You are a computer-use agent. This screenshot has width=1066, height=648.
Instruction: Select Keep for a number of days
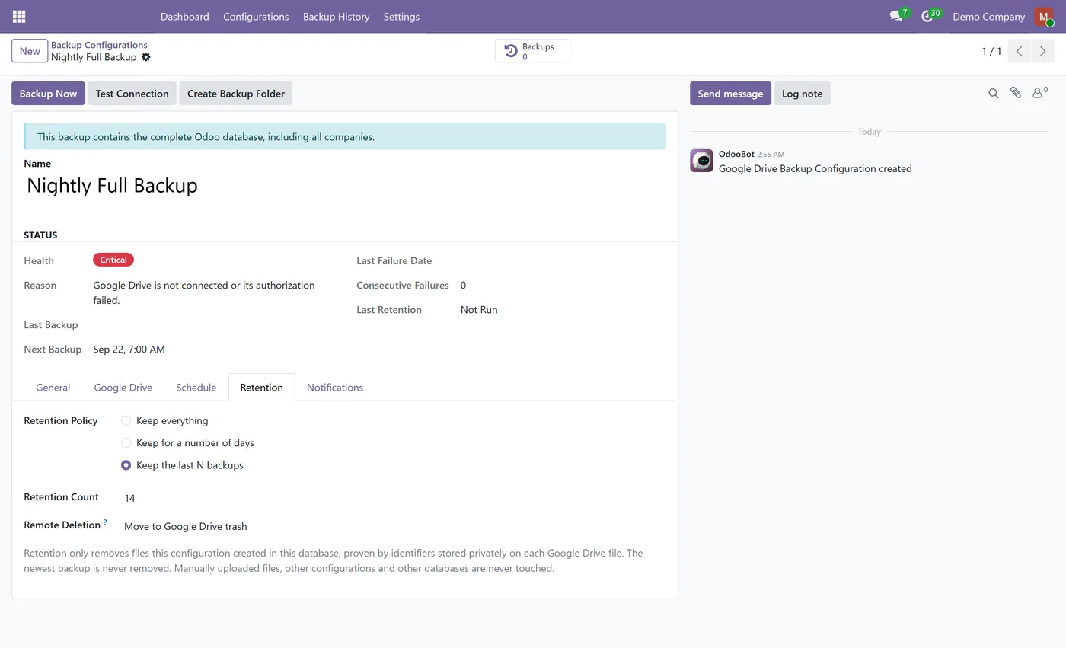[126, 442]
